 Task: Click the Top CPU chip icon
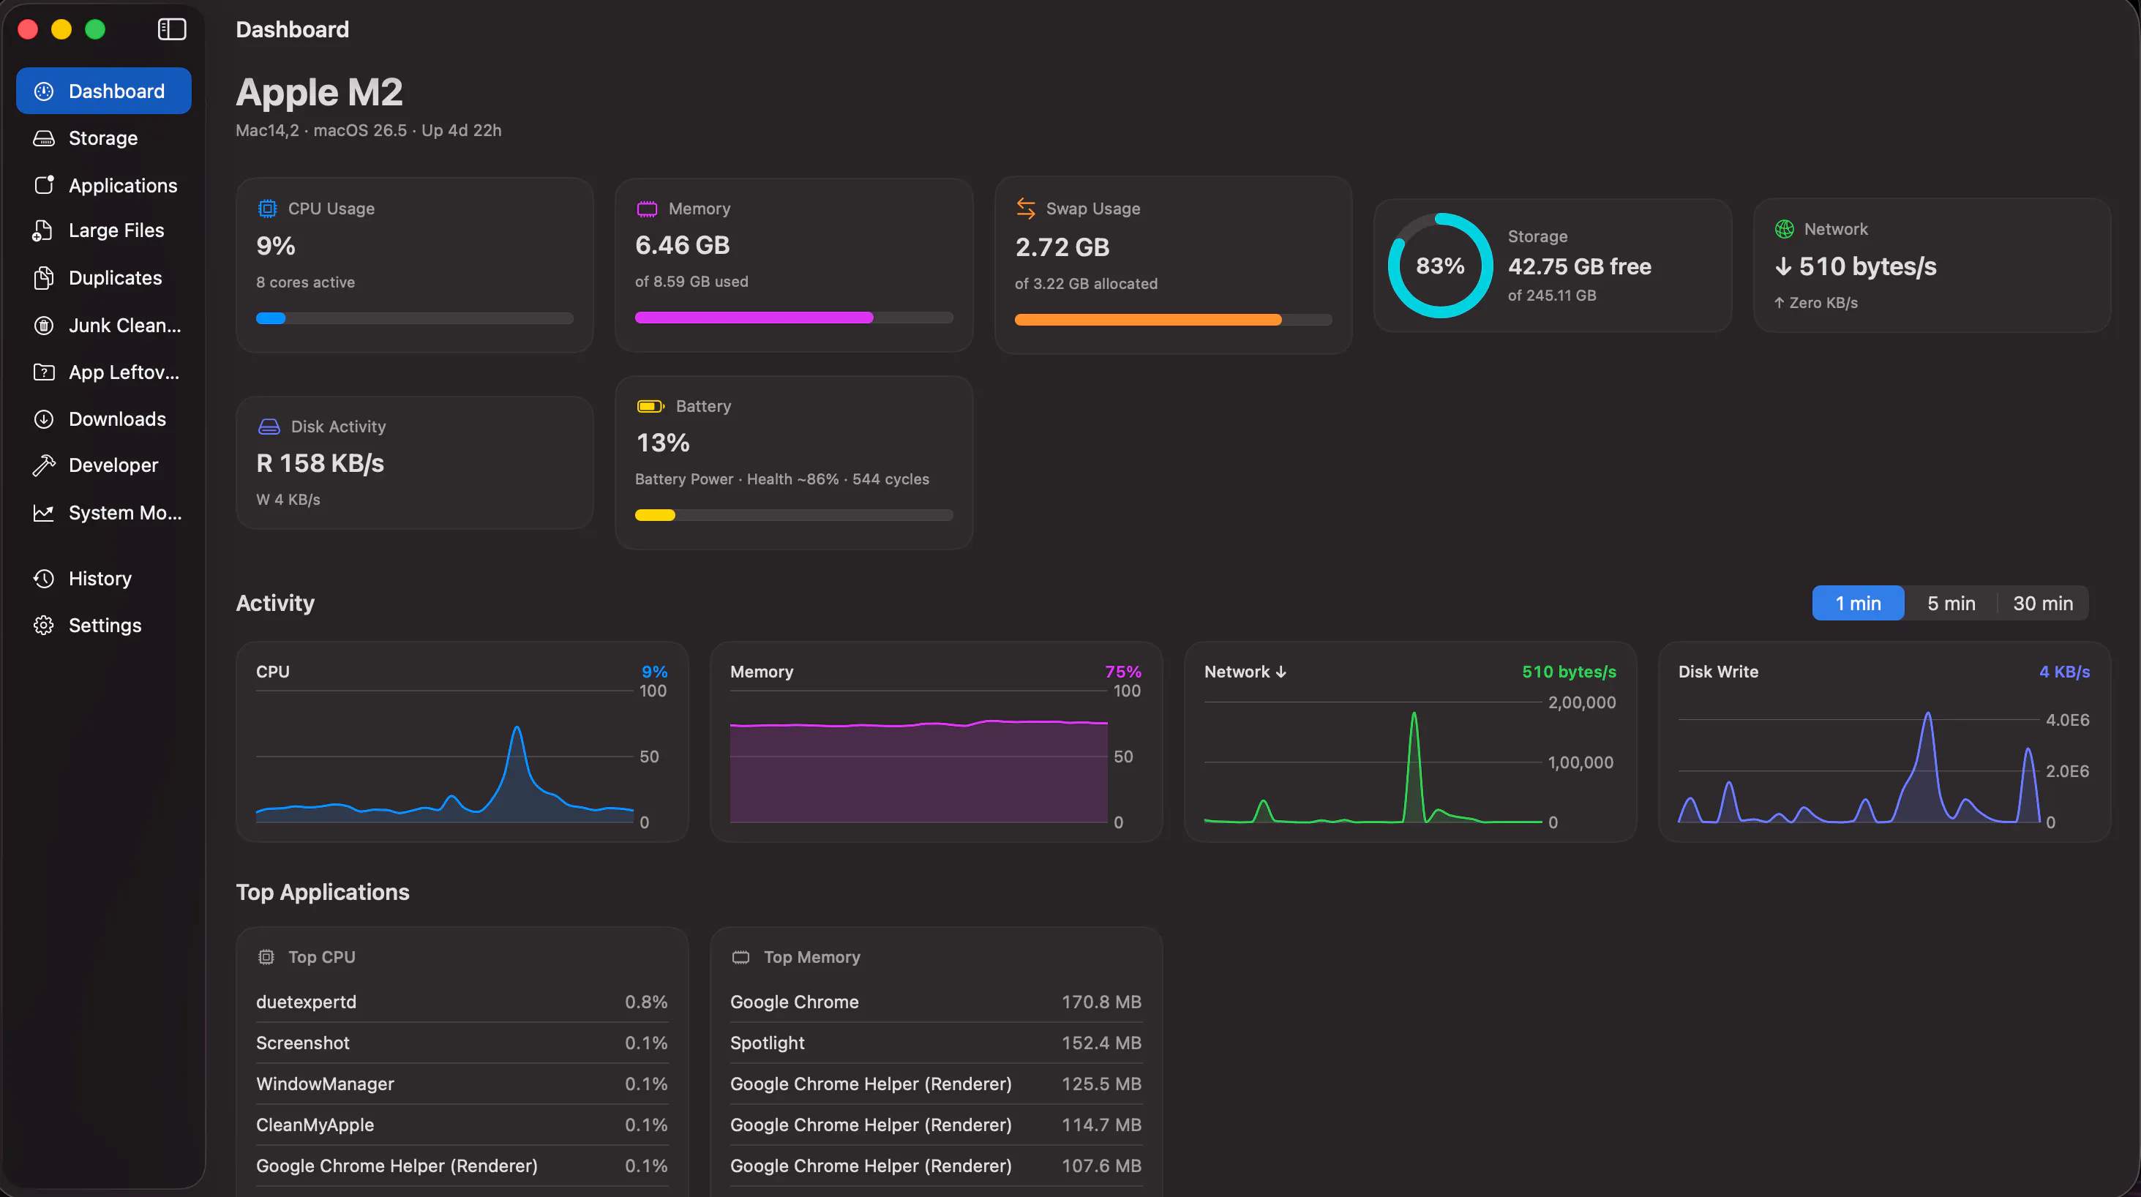click(x=266, y=957)
